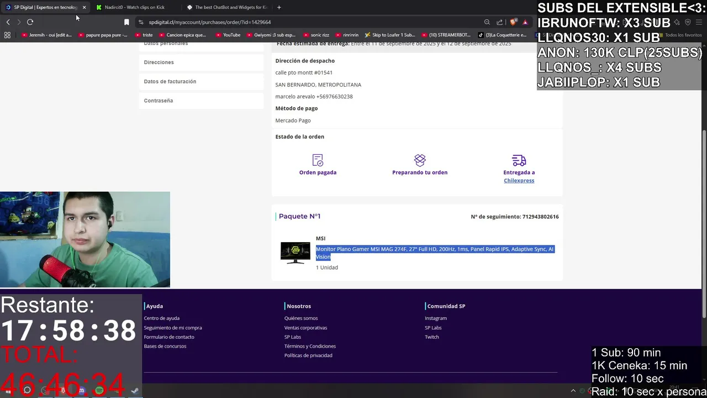Open a new browser tab with the plus
707x398 pixels.
click(279, 7)
